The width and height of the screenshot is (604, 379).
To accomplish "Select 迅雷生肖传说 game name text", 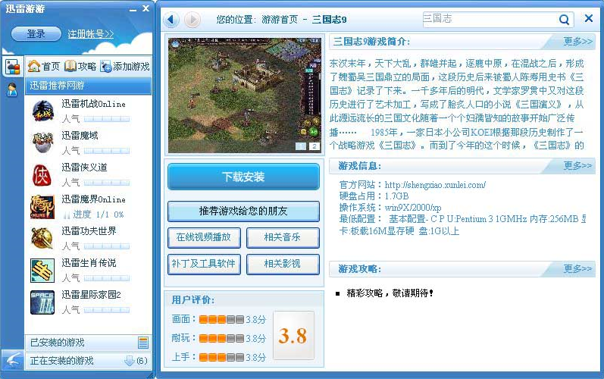I will (x=89, y=263).
